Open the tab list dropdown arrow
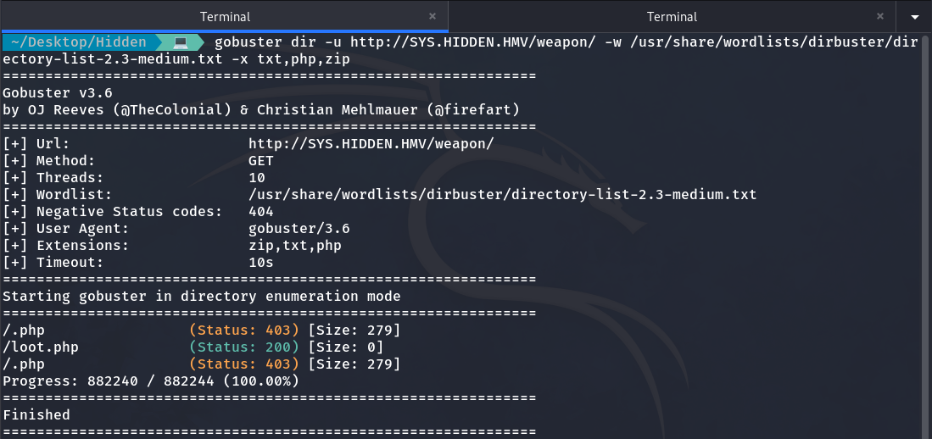Image resolution: width=932 pixels, height=439 pixels. (x=914, y=17)
